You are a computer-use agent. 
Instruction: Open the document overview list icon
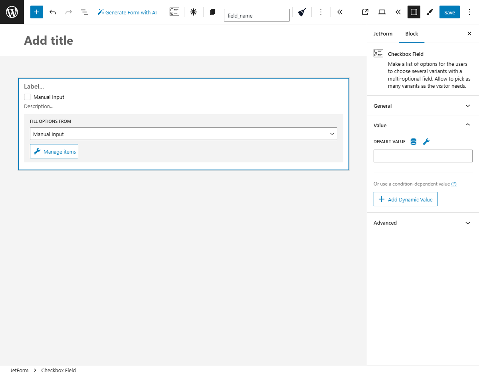[x=85, y=12]
